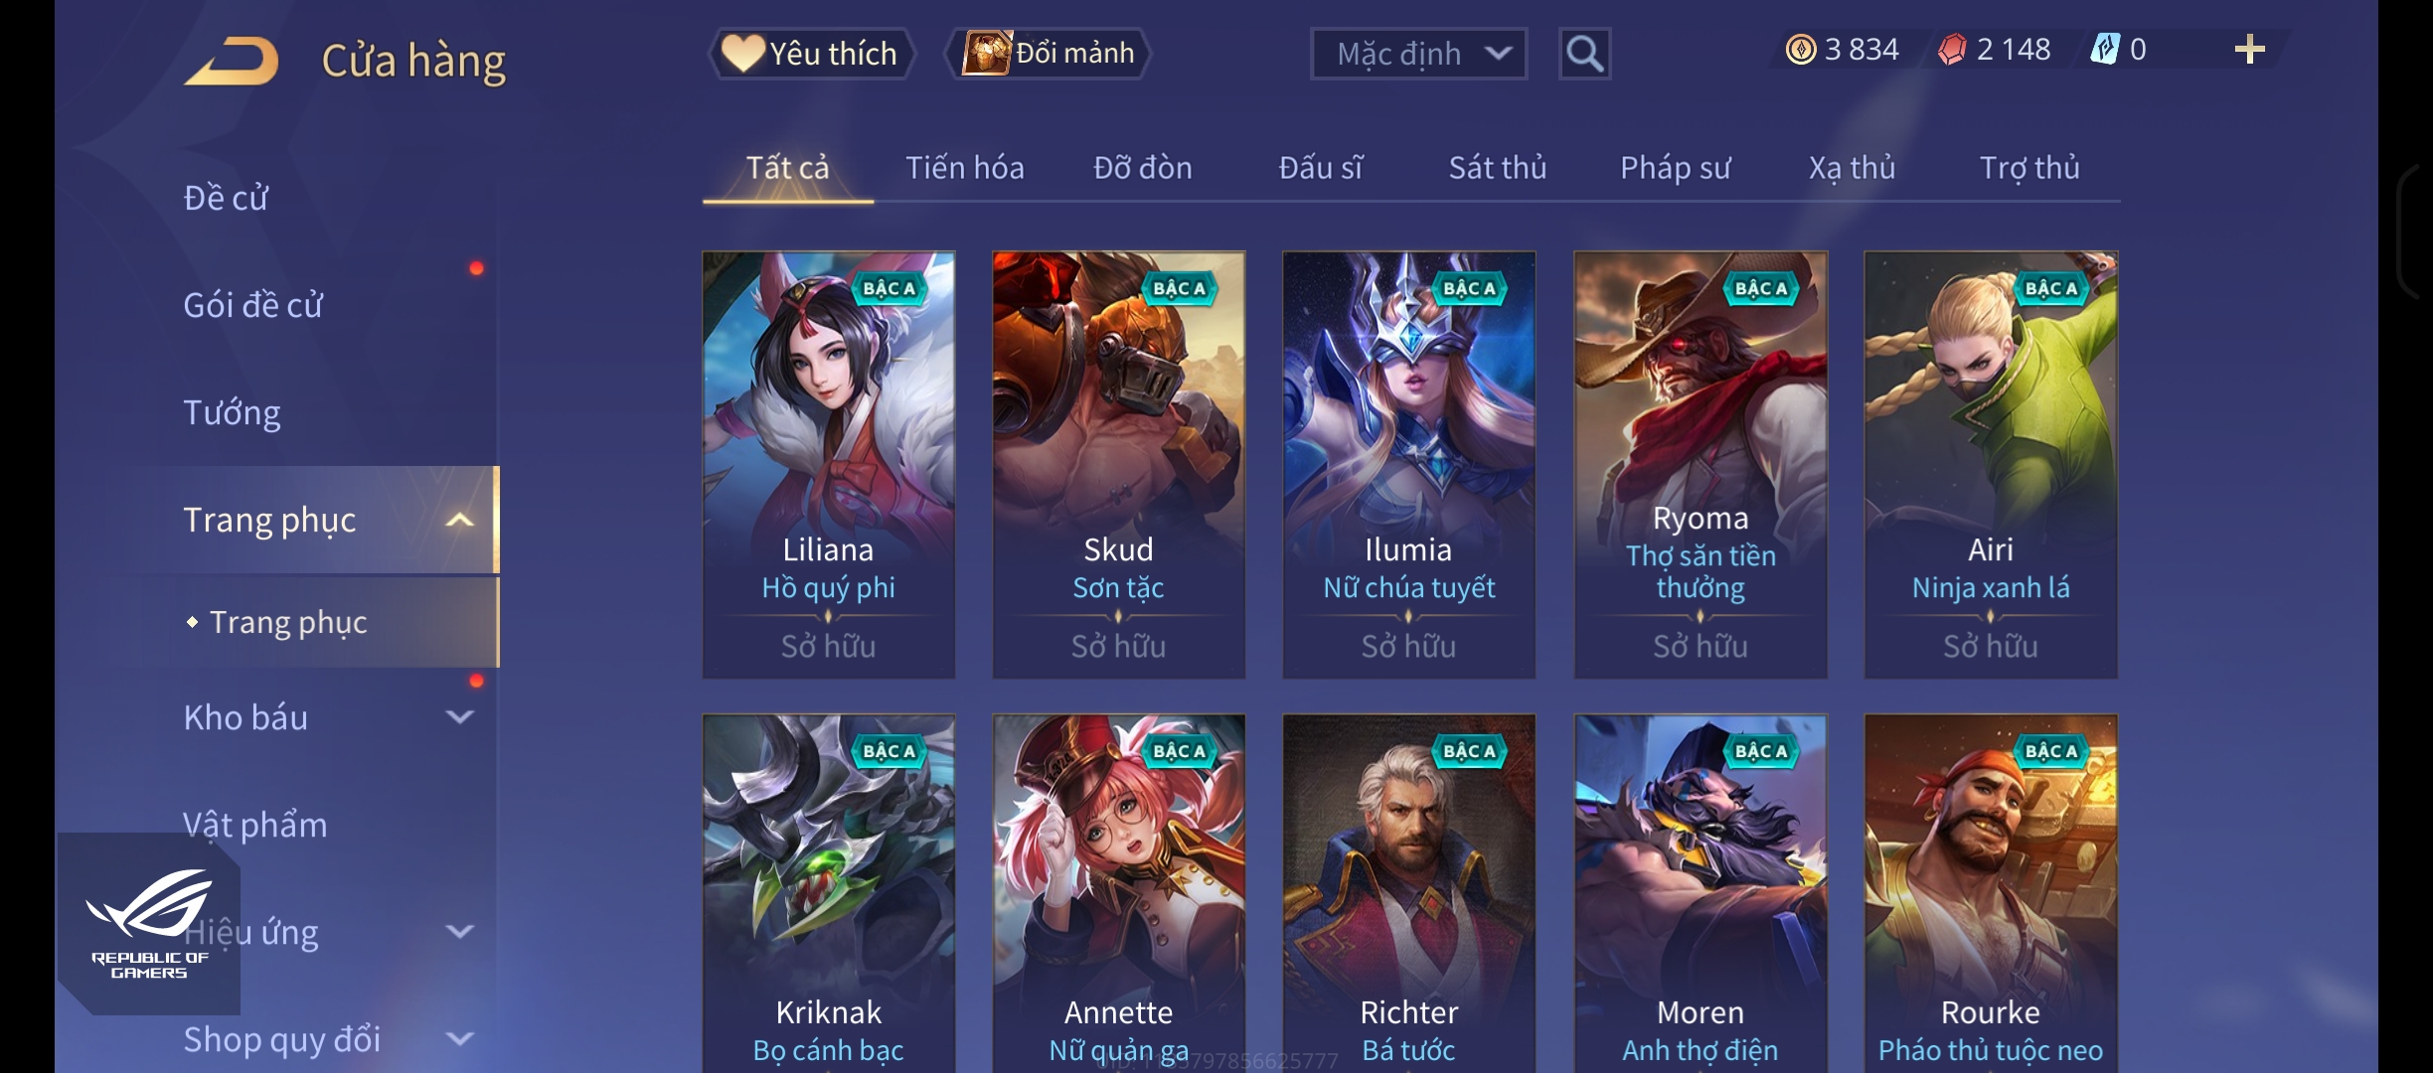Select the Gói đề cử sidebar item
Screen dimensions: 2433x1073
point(252,305)
